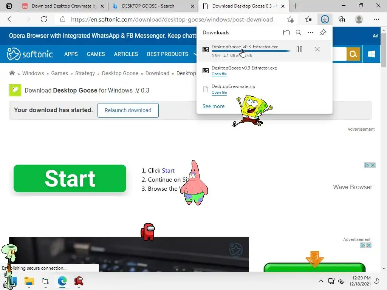This screenshot has width=387, height=290.
Task: Open the Games breadcrumb link
Action: [x=59, y=73]
